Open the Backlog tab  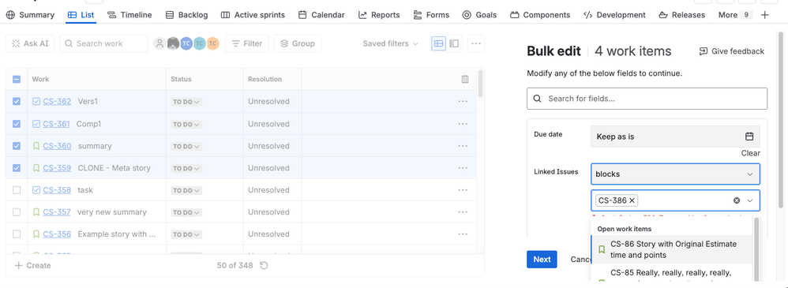[186, 15]
